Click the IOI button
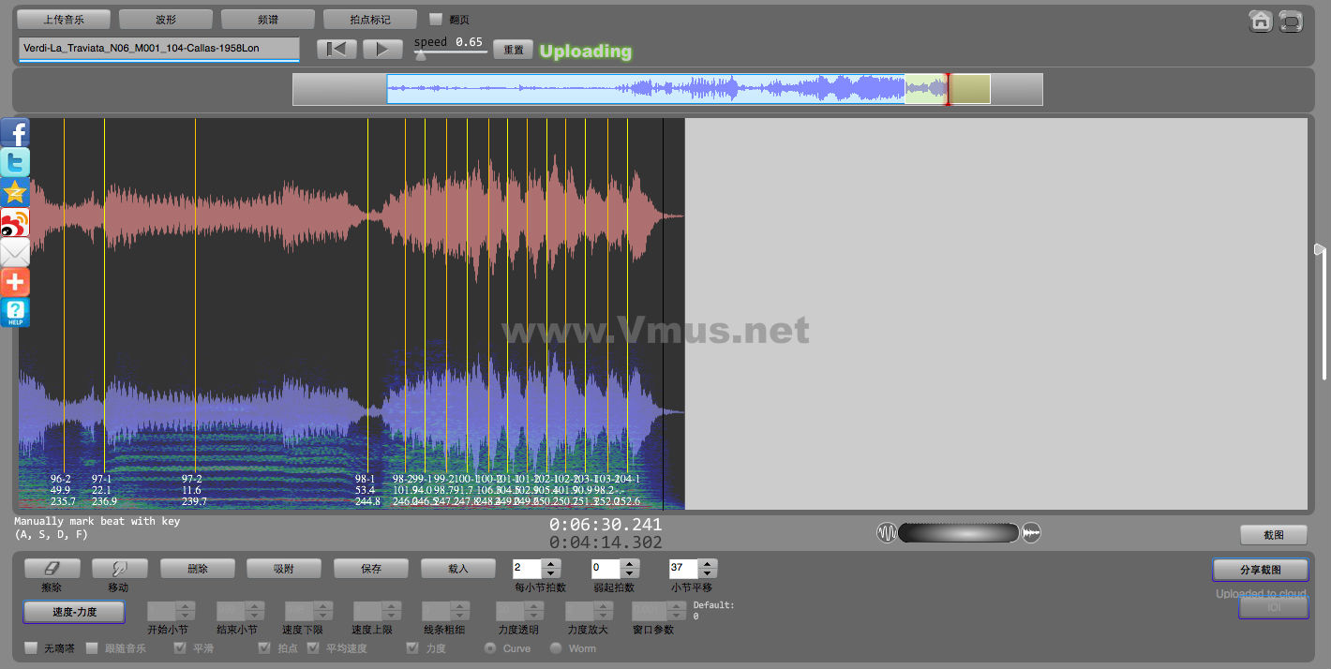The height and width of the screenshot is (669, 1331). pos(1274,608)
